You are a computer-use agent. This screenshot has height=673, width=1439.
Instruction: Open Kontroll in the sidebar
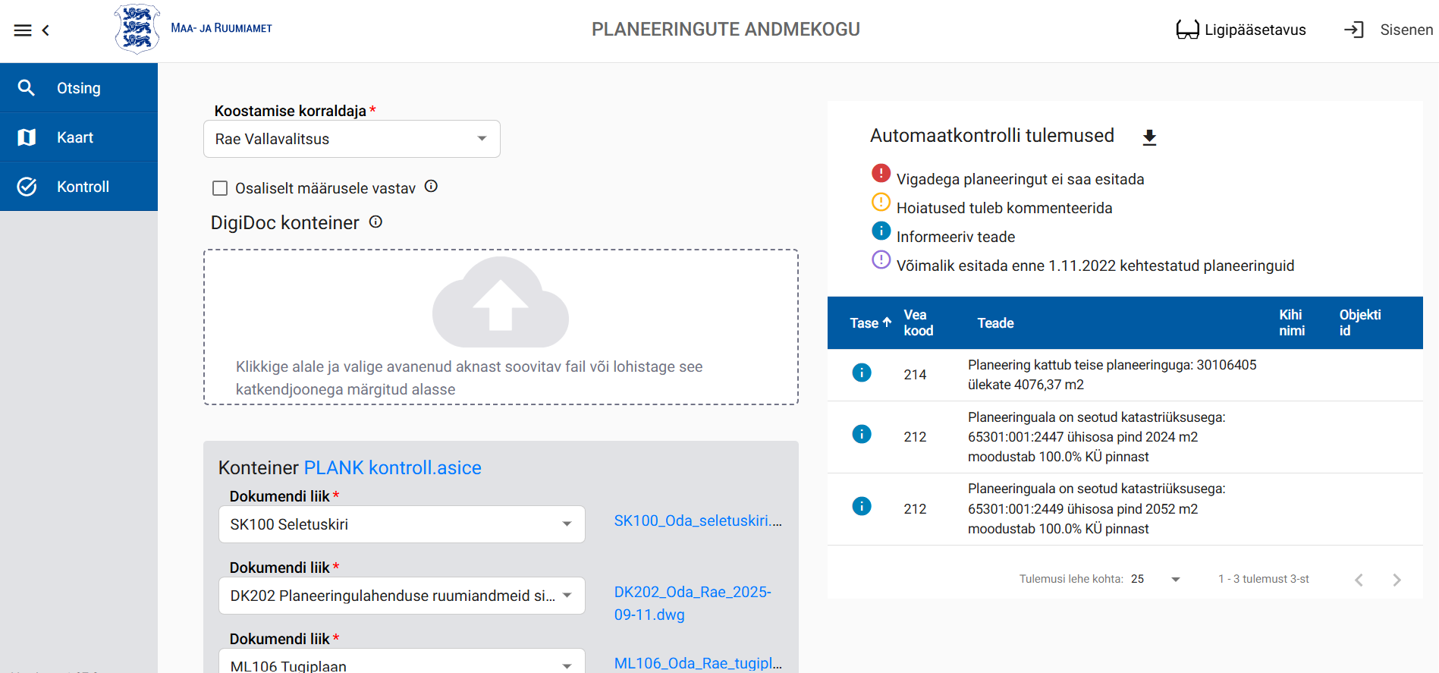[x=79, y=187]
